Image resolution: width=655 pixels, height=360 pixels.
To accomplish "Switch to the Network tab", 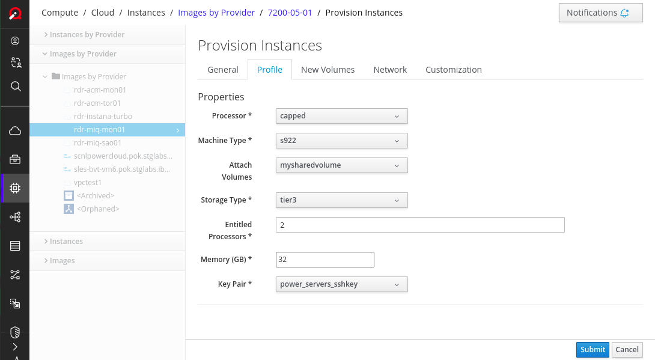I will [x=390, y=69].
